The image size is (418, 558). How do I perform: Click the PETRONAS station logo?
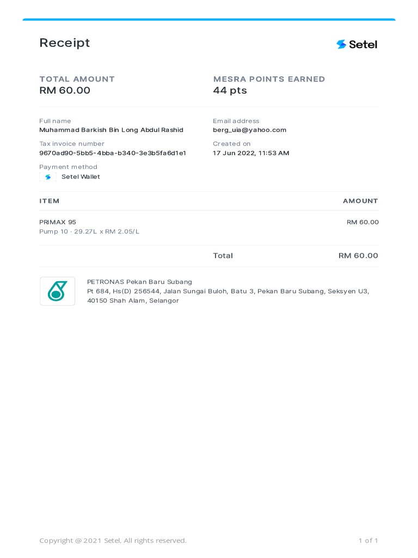57,291
